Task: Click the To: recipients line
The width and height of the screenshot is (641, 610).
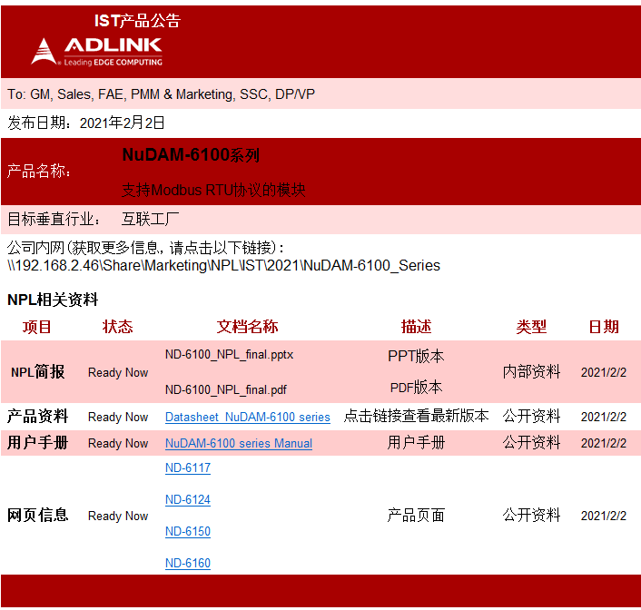Action: [x=161, y=94]
